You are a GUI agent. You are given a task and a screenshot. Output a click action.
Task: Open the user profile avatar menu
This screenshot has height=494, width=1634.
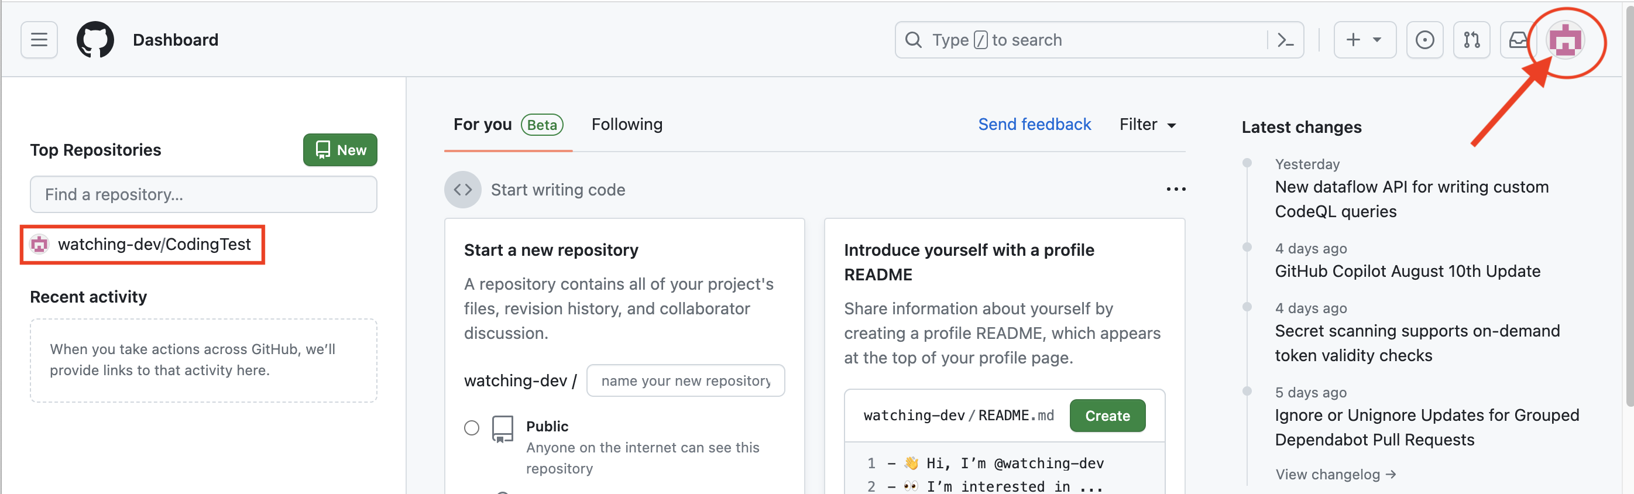1565,40
